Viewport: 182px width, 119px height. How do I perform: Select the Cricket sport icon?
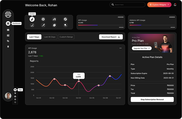point(32,19)
